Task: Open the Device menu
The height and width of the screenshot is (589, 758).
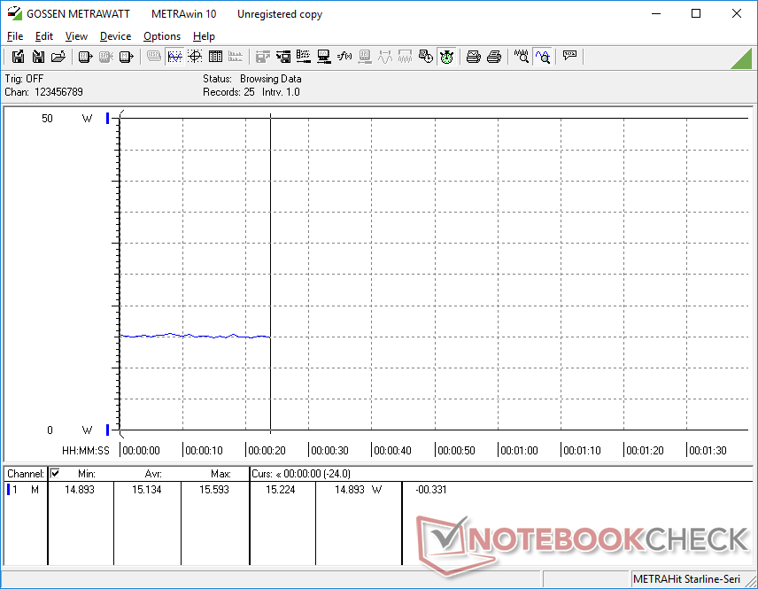Action: 115,36
